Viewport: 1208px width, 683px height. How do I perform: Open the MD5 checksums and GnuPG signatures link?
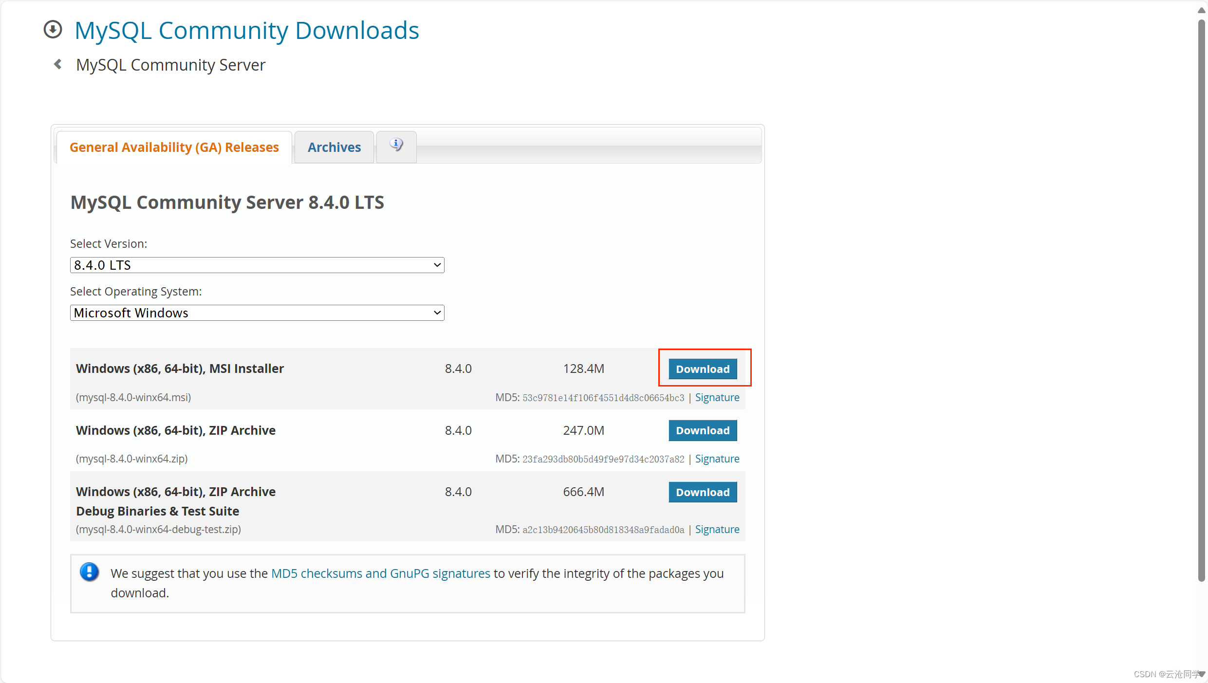[381, 573]
